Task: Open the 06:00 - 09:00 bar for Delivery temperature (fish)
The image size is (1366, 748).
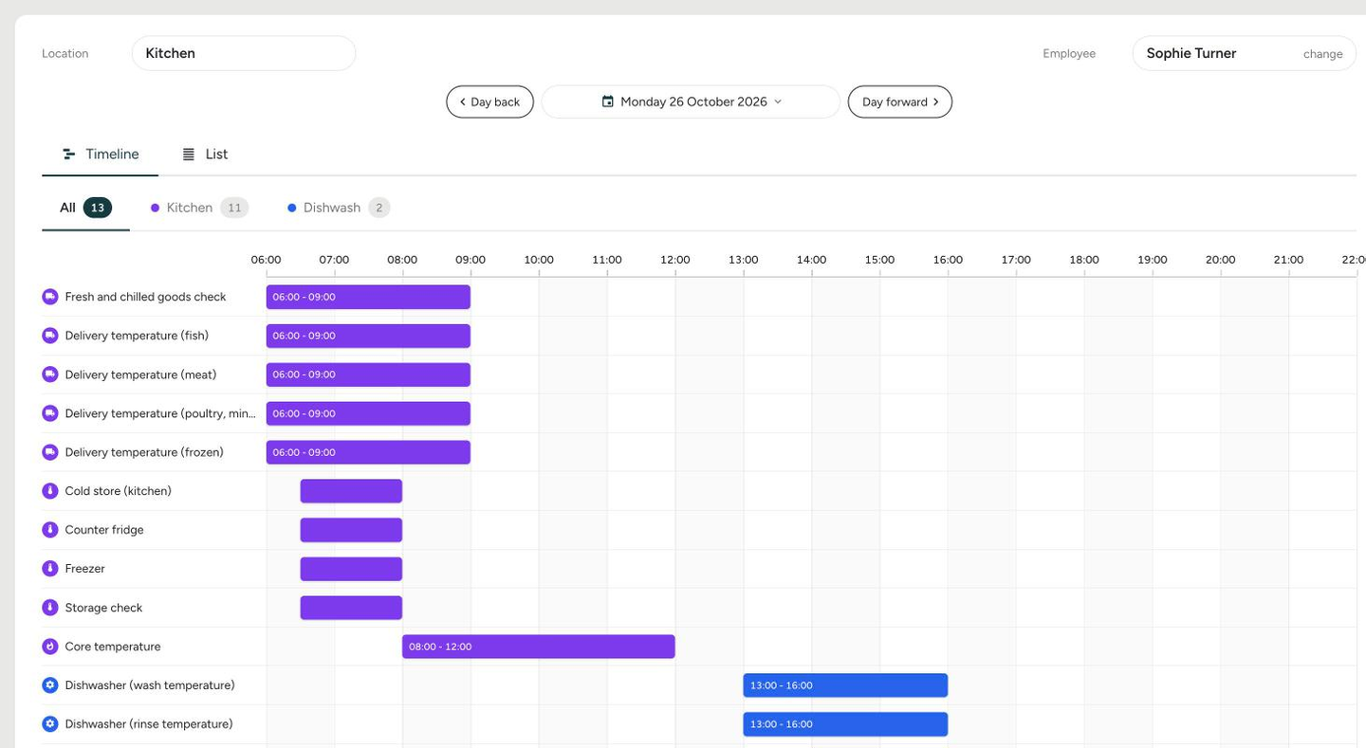Action: point(368,336)
